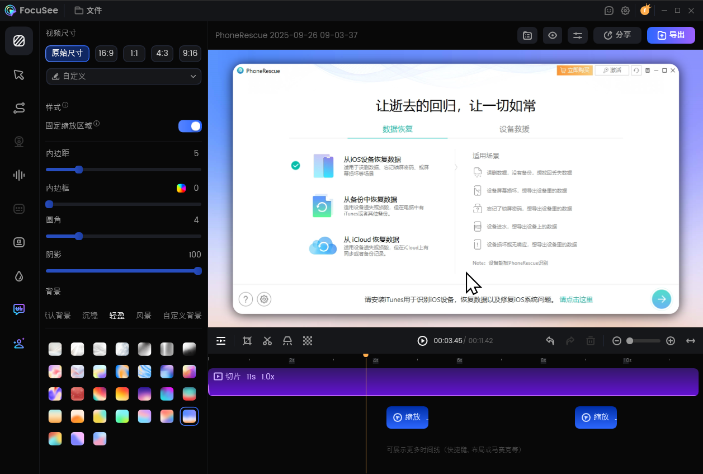Click the first gray marble background swatch
Viewport: 703px width, 474px height.
click(55, 349)
